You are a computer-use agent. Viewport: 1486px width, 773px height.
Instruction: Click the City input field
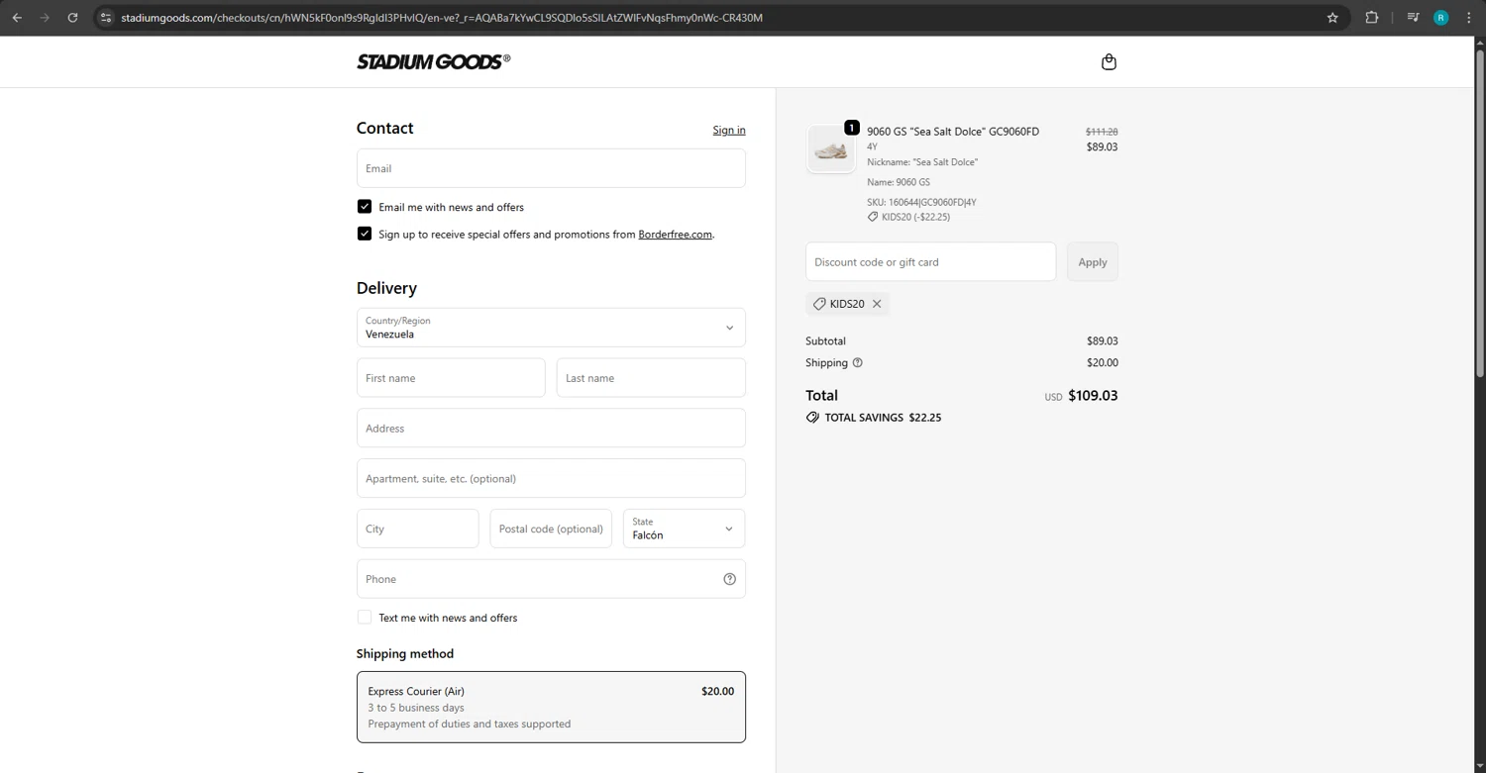[x=418, y=529]
